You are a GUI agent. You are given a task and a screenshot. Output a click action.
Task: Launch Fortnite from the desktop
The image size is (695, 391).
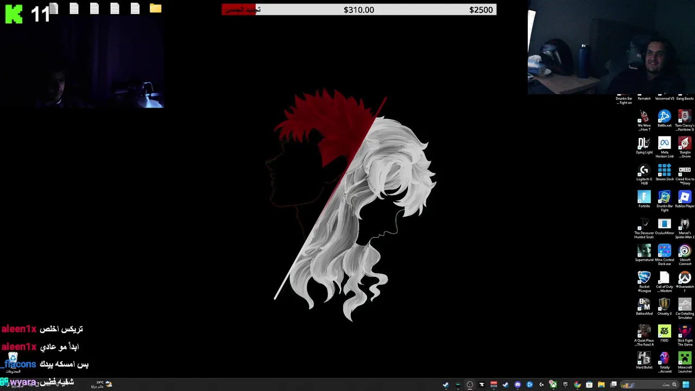click(644, 200)
